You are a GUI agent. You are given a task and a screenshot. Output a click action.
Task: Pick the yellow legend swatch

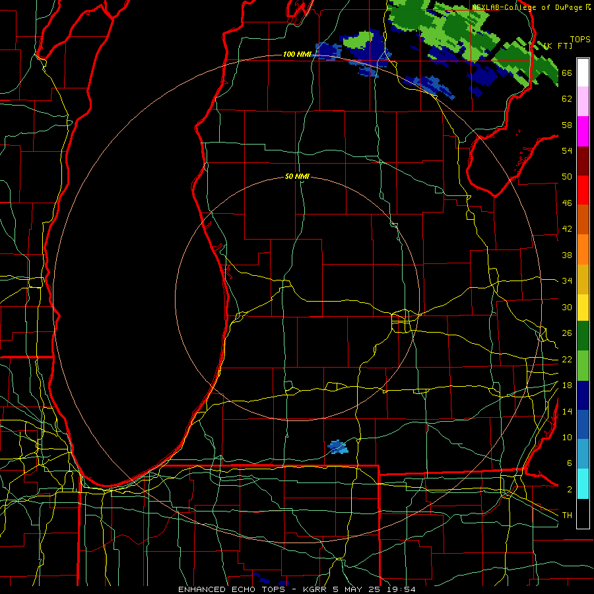point(583,308)
